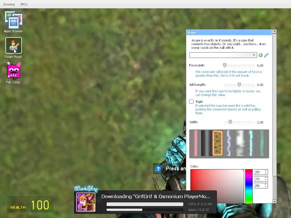Click the 100% of 8.52 MB text
The height and width of the screenshot is (218, 291).
pyautogui.click(x=200, y=204)
